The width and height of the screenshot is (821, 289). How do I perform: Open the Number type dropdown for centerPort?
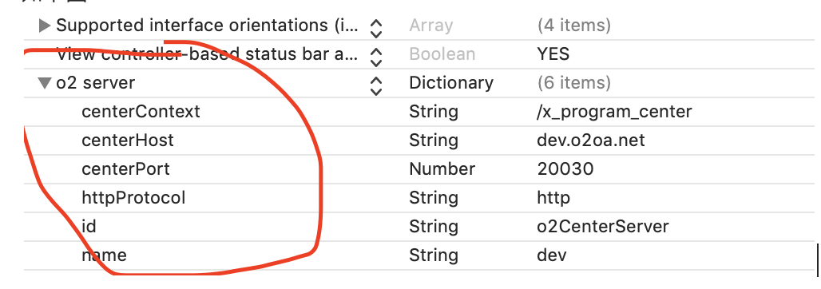[442, 169]
